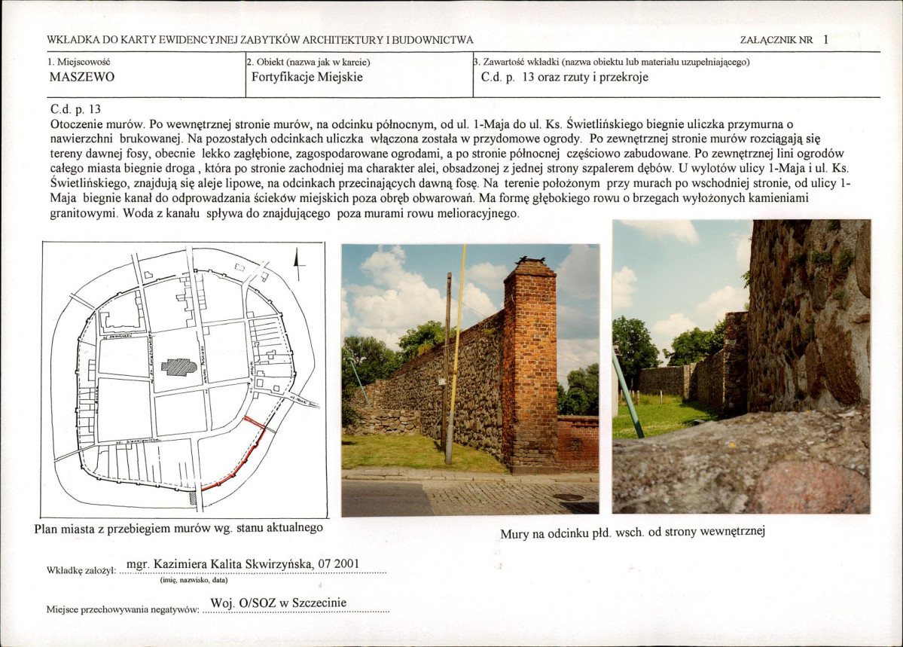Click the "2. Obiekt (nazwa jak w karcie)" label
The width and height of the screenshot is (903, 647).
pos(308,62)
